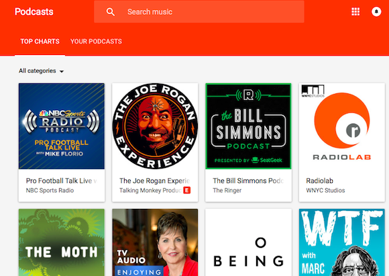This screenshot has width=389, height=276.
Task: Open the notifications bell icon
Action: (x=376, y=11)
